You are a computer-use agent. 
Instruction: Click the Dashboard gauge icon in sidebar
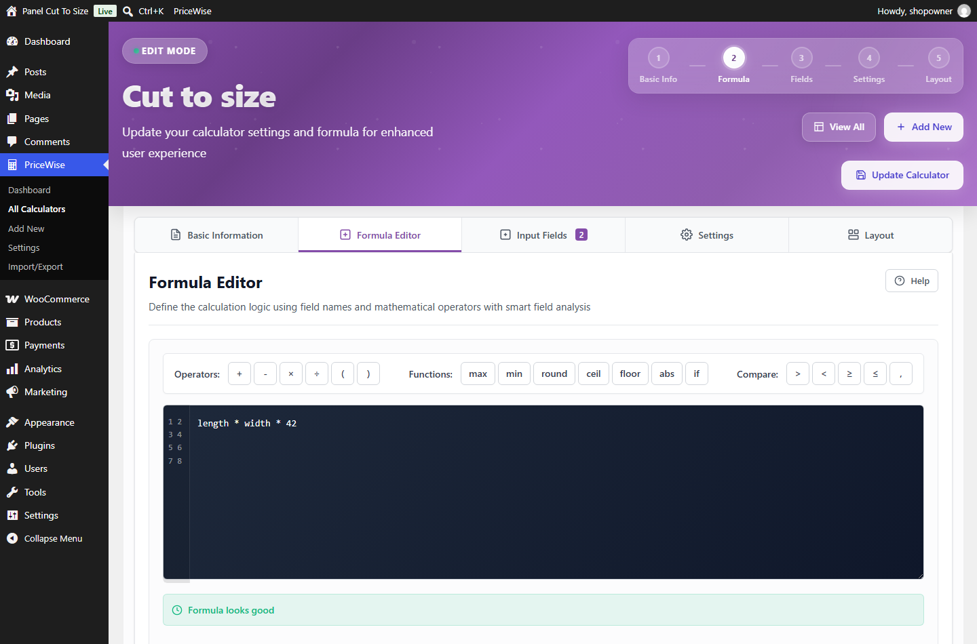(12, 41)
